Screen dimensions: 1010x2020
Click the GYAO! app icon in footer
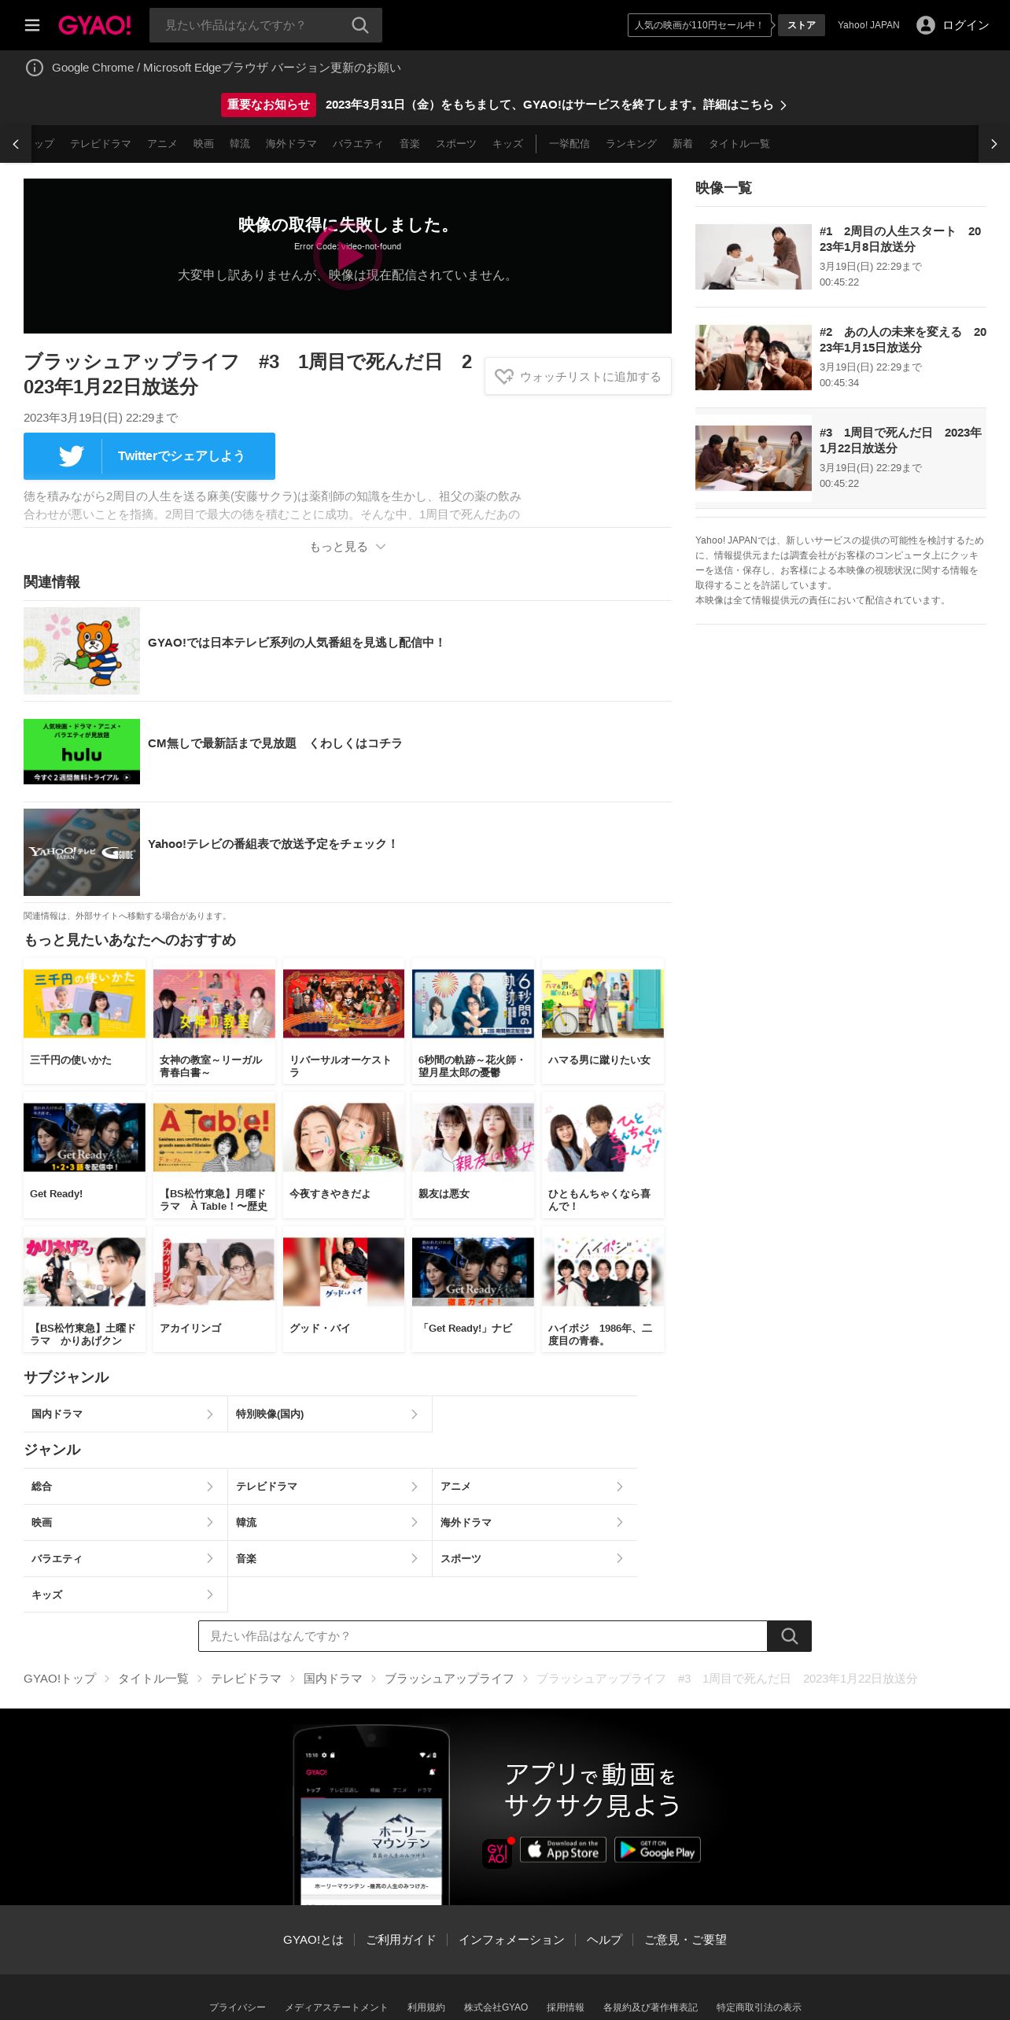click(497, 1853)
